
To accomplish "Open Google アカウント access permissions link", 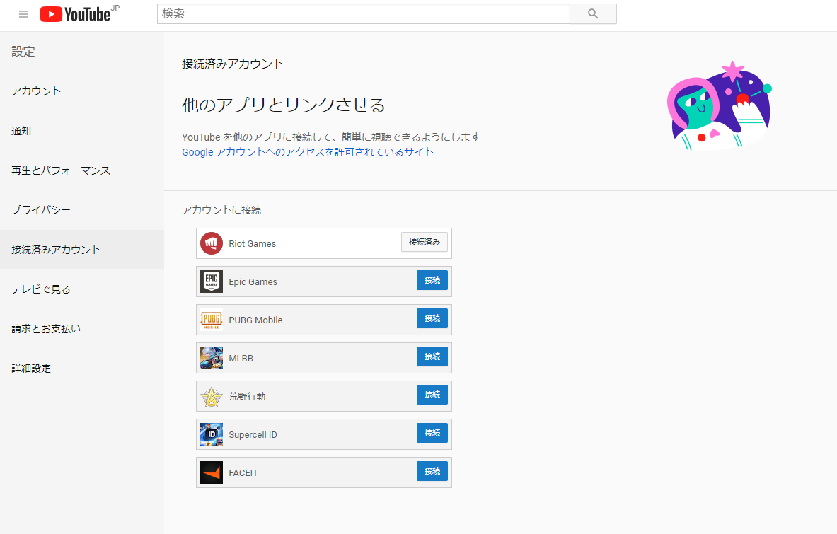I will (x=308, y=152).
